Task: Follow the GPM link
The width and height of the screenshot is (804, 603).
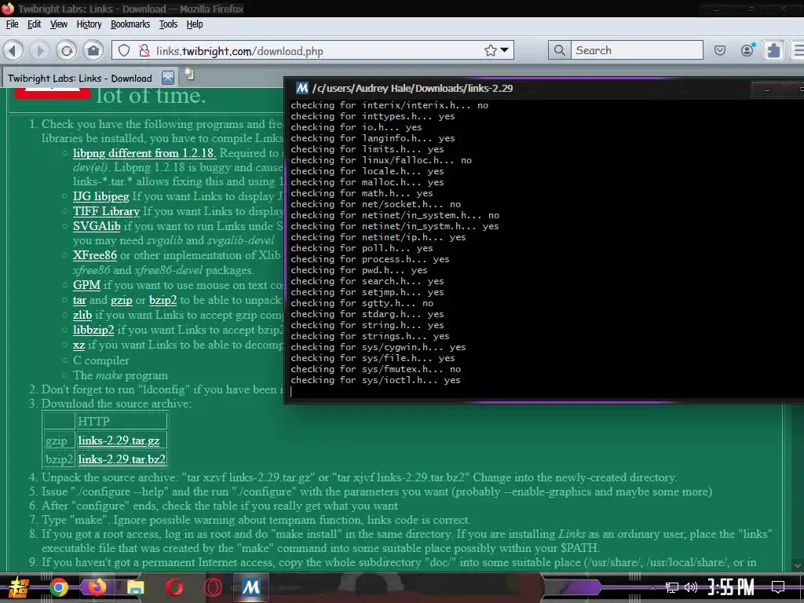Action: pyautogui.click(x=86, y=285)
